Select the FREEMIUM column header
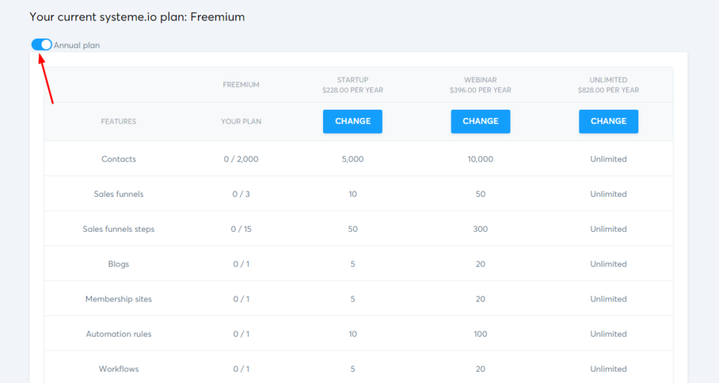719x383 pixels. point(241,85)
